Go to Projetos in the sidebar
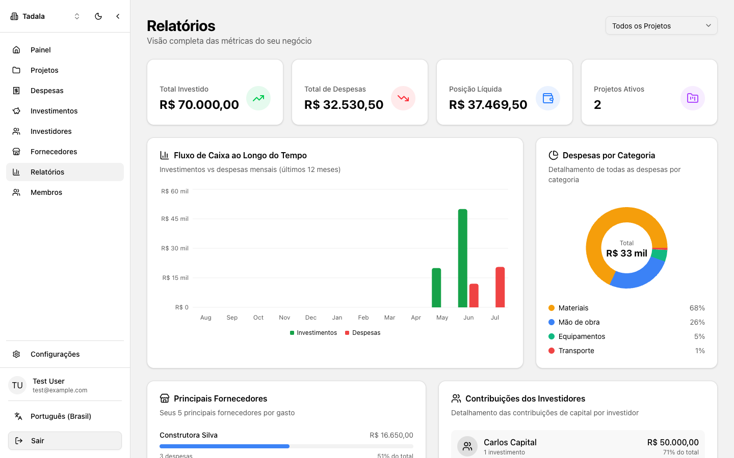Screen dimensions: 734x458 [x=65, y=70]
